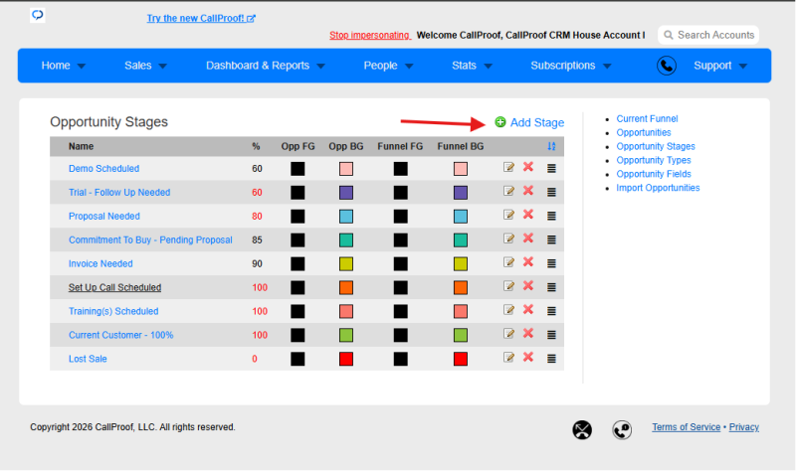The width and height of the screenshot is (796, 471).
Task: Open Terms of Service link
Action: click(x=686, y=427)
